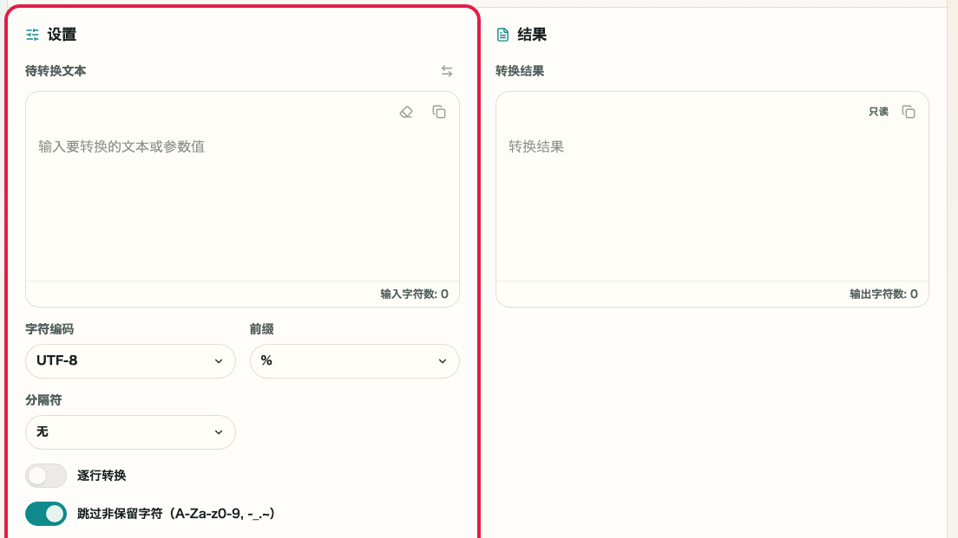Click the 分隔符 label
Image resolution: width=958 pixels, height=538 pixels.
coord(43,400)
